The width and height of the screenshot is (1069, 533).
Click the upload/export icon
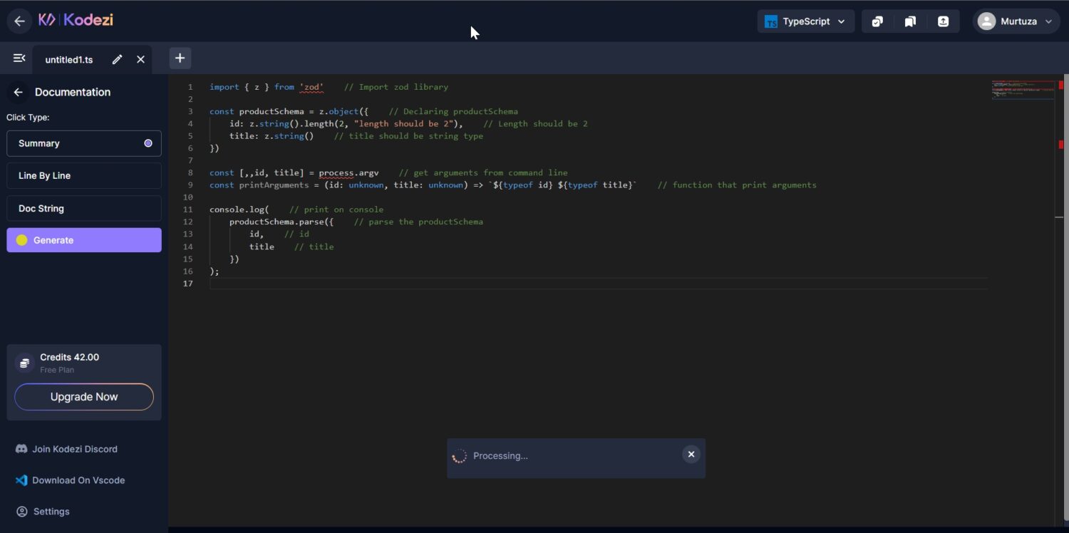point(943,21)
